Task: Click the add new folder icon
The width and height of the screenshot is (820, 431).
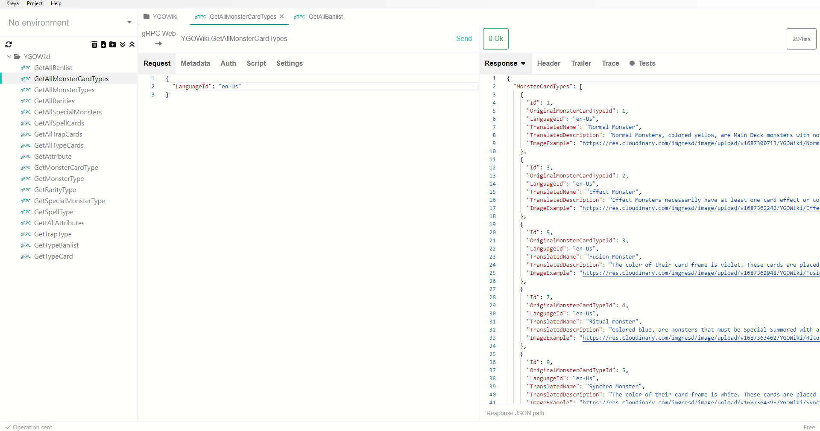Action: pos(113,44)
